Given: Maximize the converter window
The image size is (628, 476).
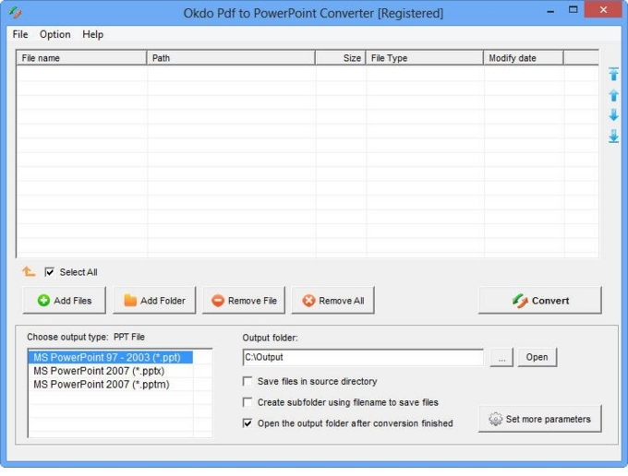Looking at the screenshot, I should pyautogui.click(x=574, y=9).
